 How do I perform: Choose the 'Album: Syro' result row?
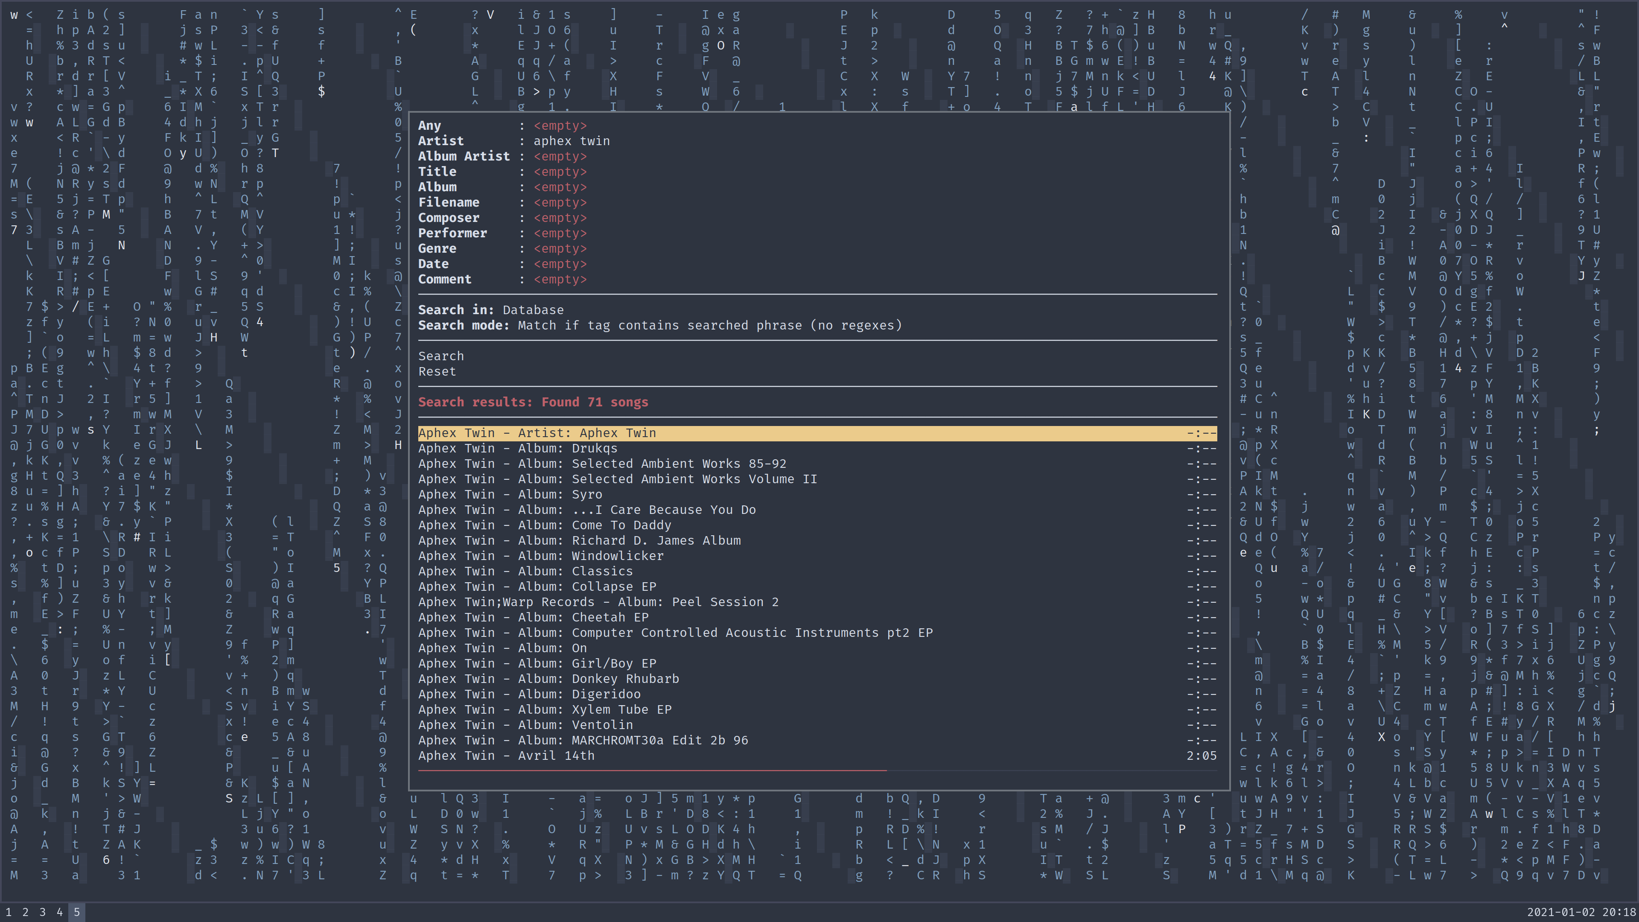coord(510,494)
